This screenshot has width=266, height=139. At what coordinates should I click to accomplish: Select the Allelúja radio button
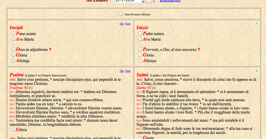pos(13,61)
